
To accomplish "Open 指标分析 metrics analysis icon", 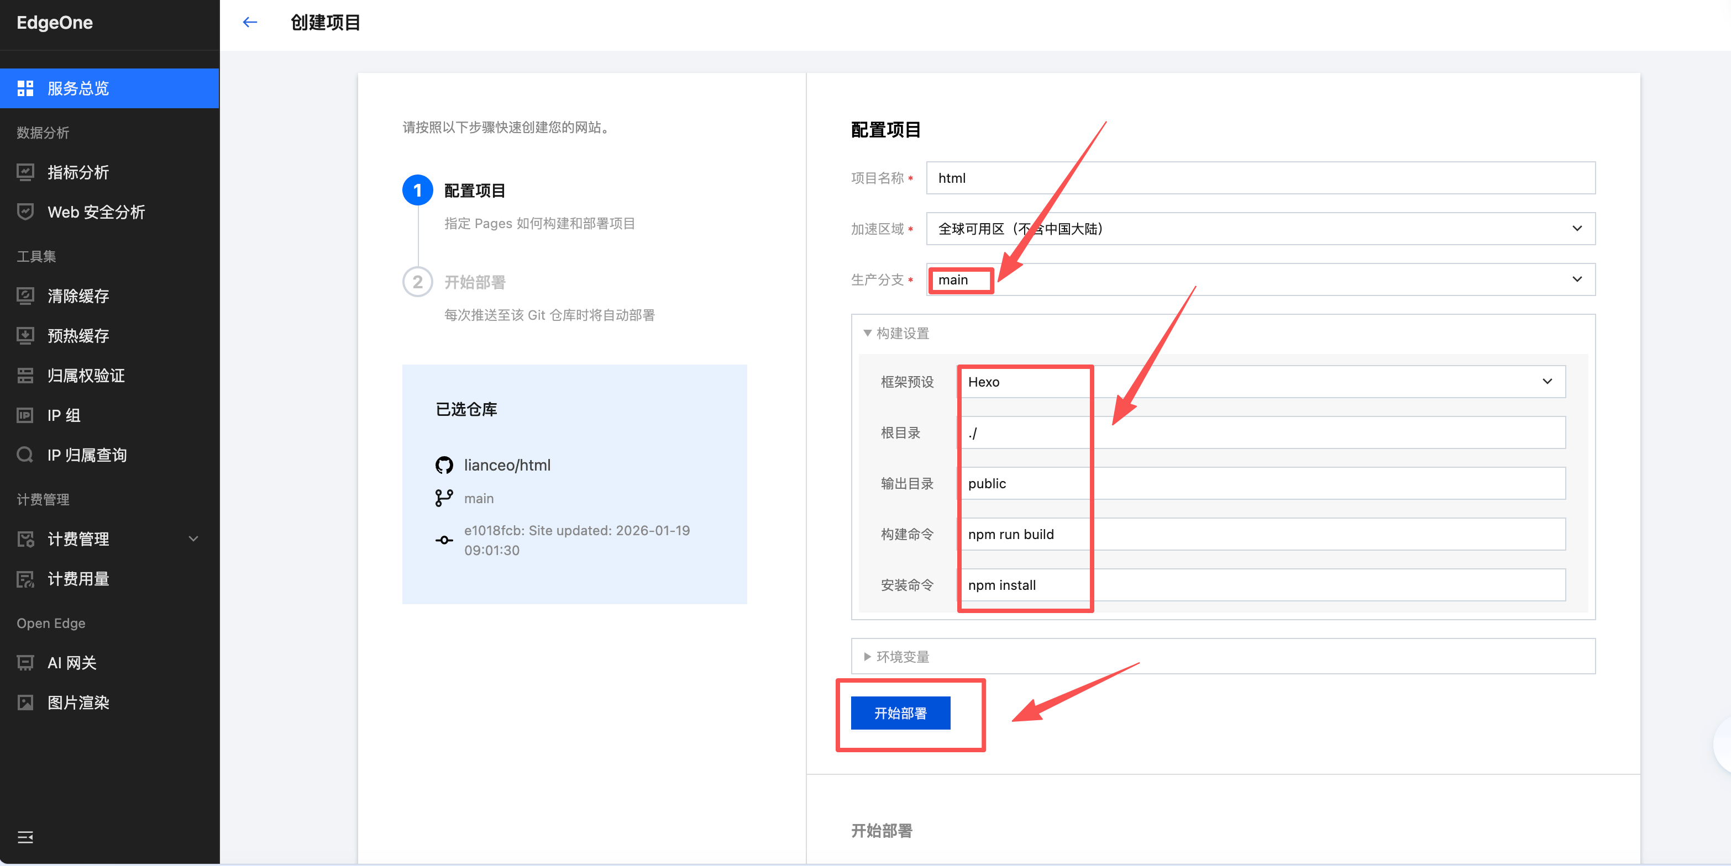I will 25,172.
